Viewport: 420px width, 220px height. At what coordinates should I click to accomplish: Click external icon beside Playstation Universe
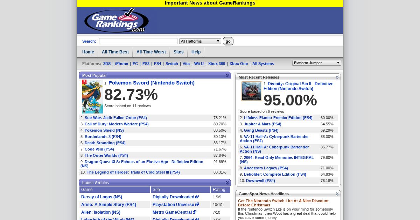click(197, 205)
